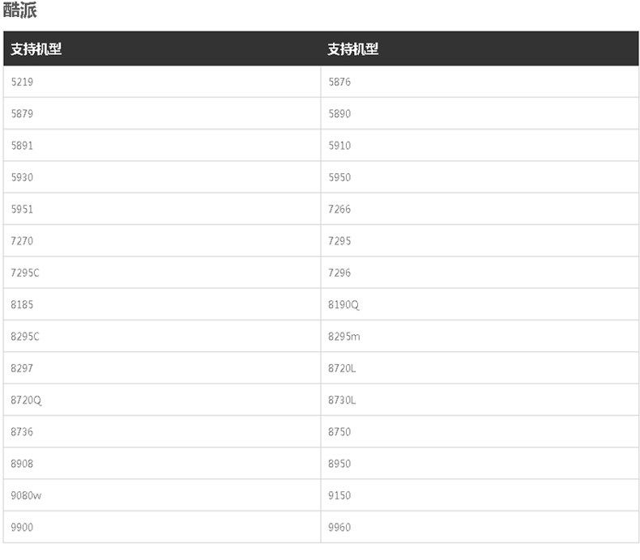Click the 7295C model entry

tap(25, 273)
